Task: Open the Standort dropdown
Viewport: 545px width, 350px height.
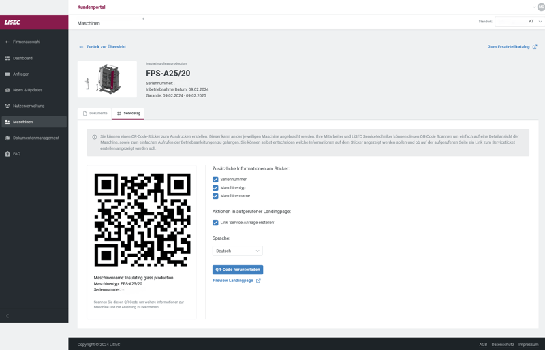Action: click(x=519, y=22)
